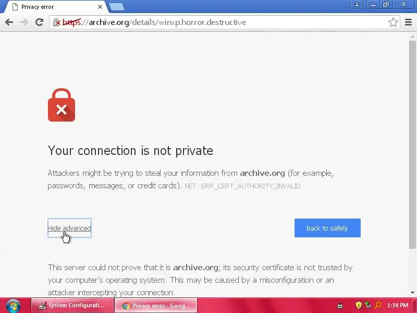Open the yellow security shield tray icon
The width and height of the screenshot is (417, 313).
point(359,305)
